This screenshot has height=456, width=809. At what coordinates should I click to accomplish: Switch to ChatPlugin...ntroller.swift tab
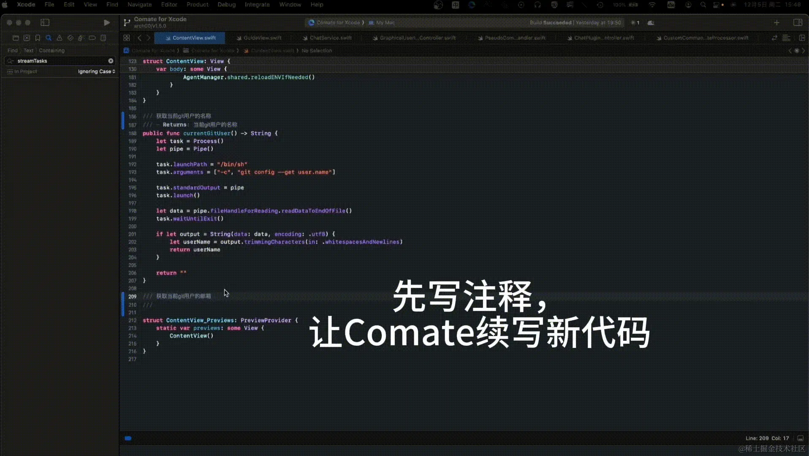(600, 38)
